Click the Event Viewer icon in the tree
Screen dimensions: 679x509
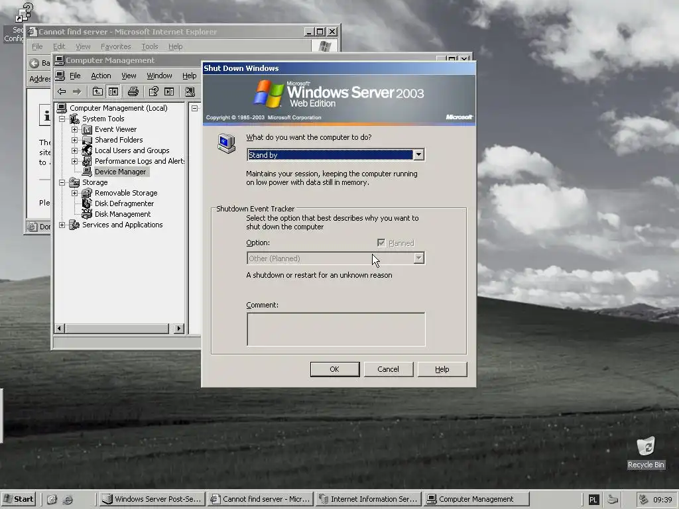[x=87, y=129]
